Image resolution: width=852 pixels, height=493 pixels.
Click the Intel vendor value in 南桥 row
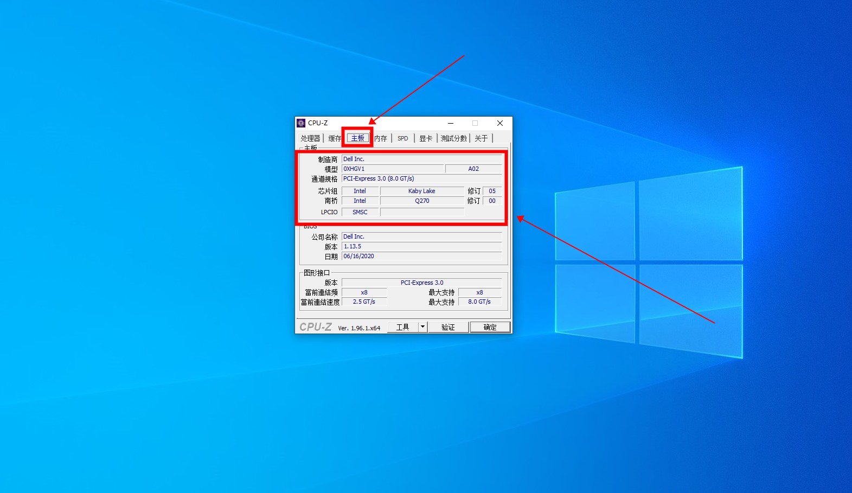(360, 201)
